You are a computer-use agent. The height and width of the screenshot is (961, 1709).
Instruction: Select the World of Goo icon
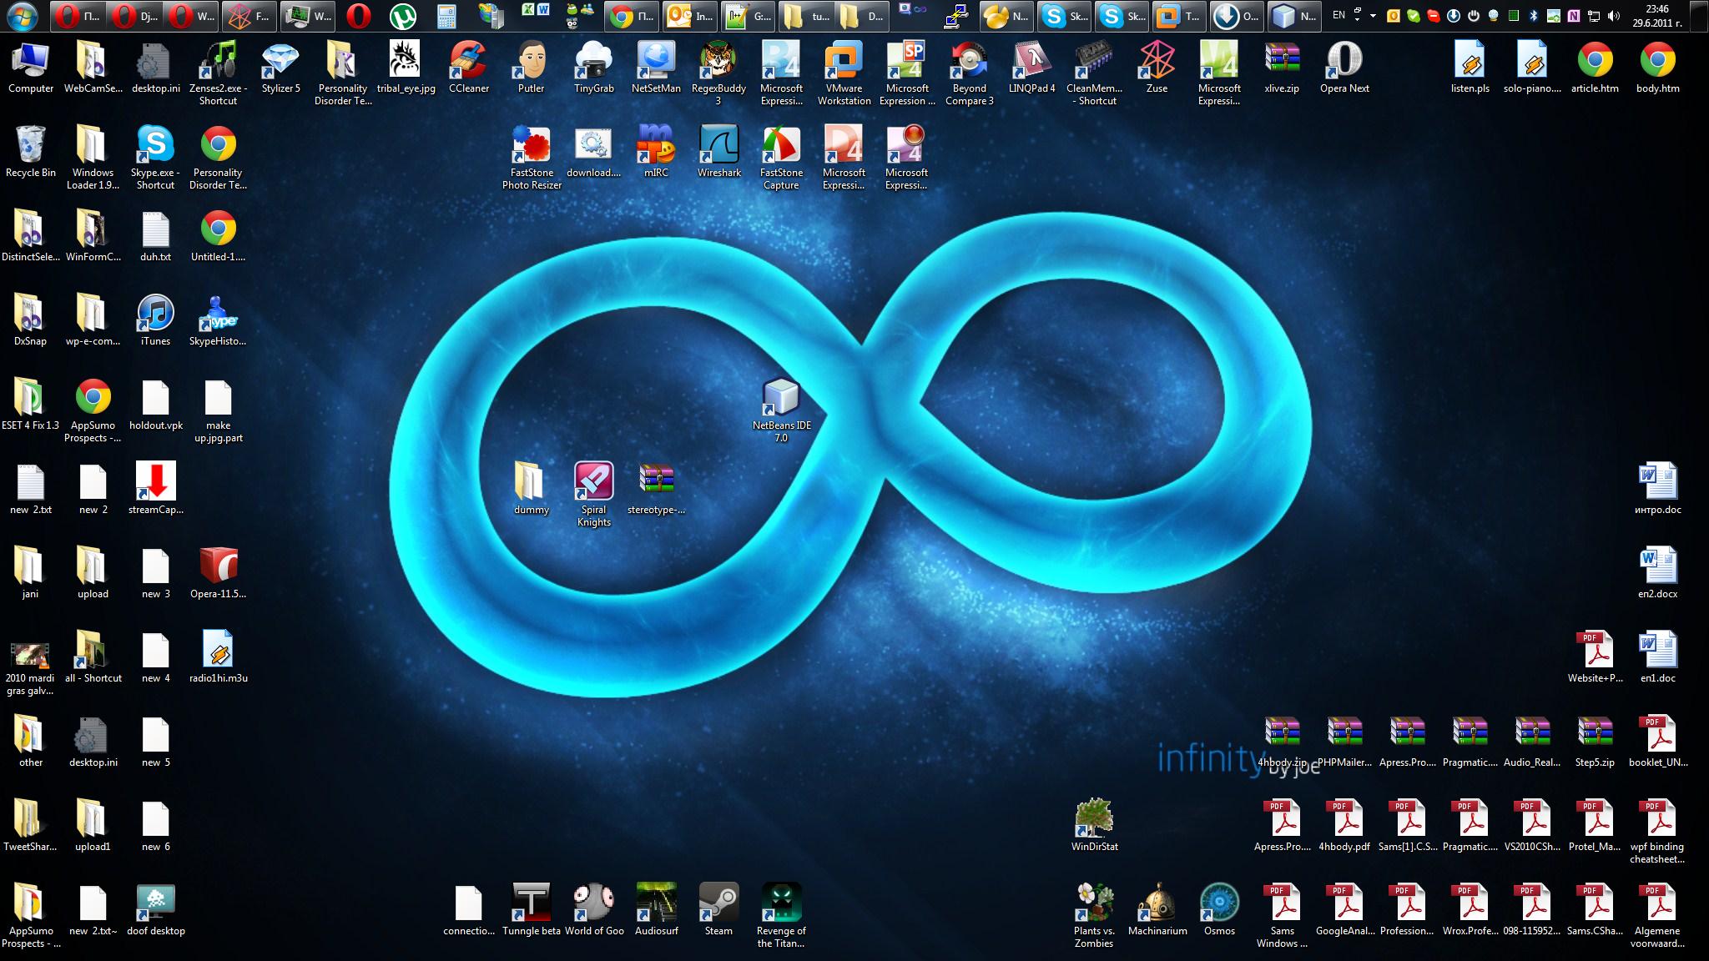pyautogui.click(x=594, y=909)
